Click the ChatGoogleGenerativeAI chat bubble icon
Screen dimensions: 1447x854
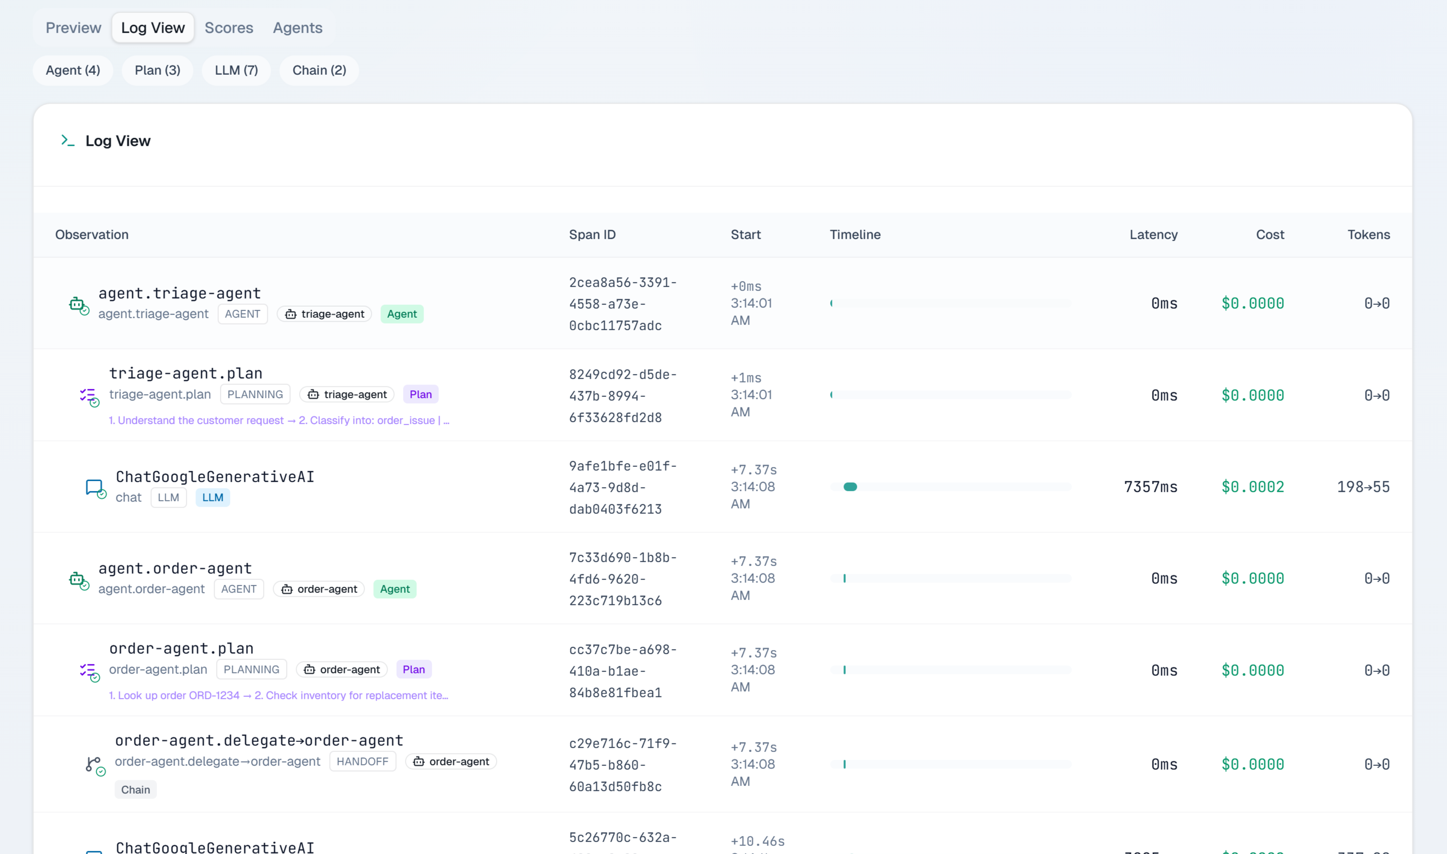(x=95, y=488)
